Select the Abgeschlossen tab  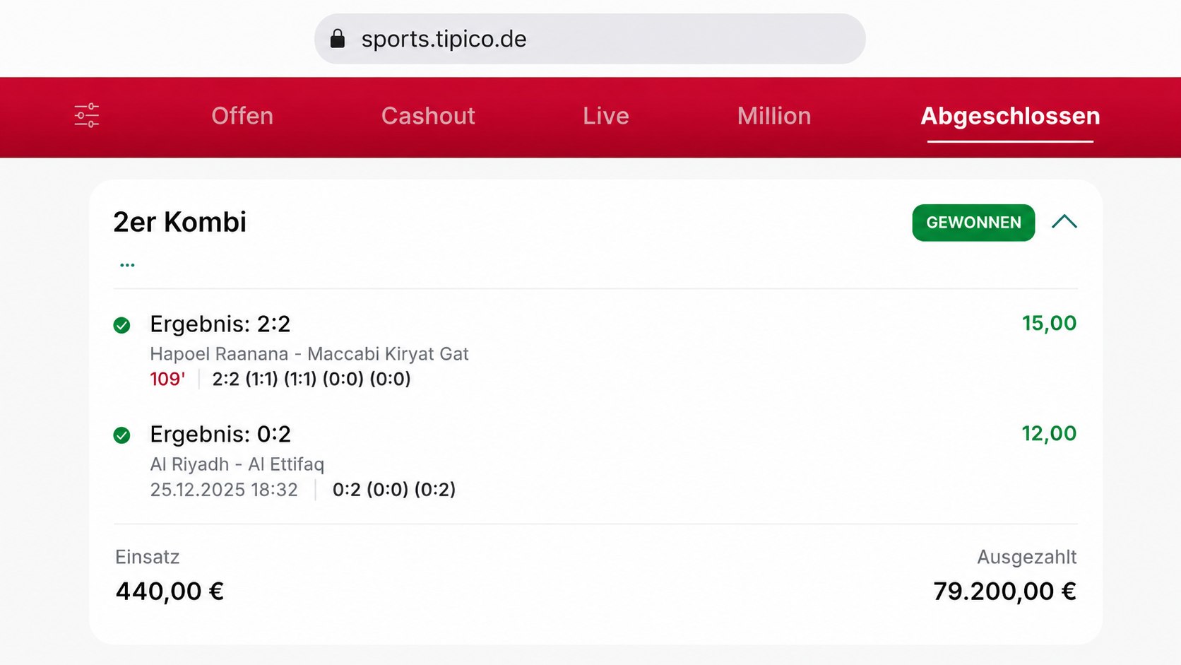click(x=1010, y=116)
